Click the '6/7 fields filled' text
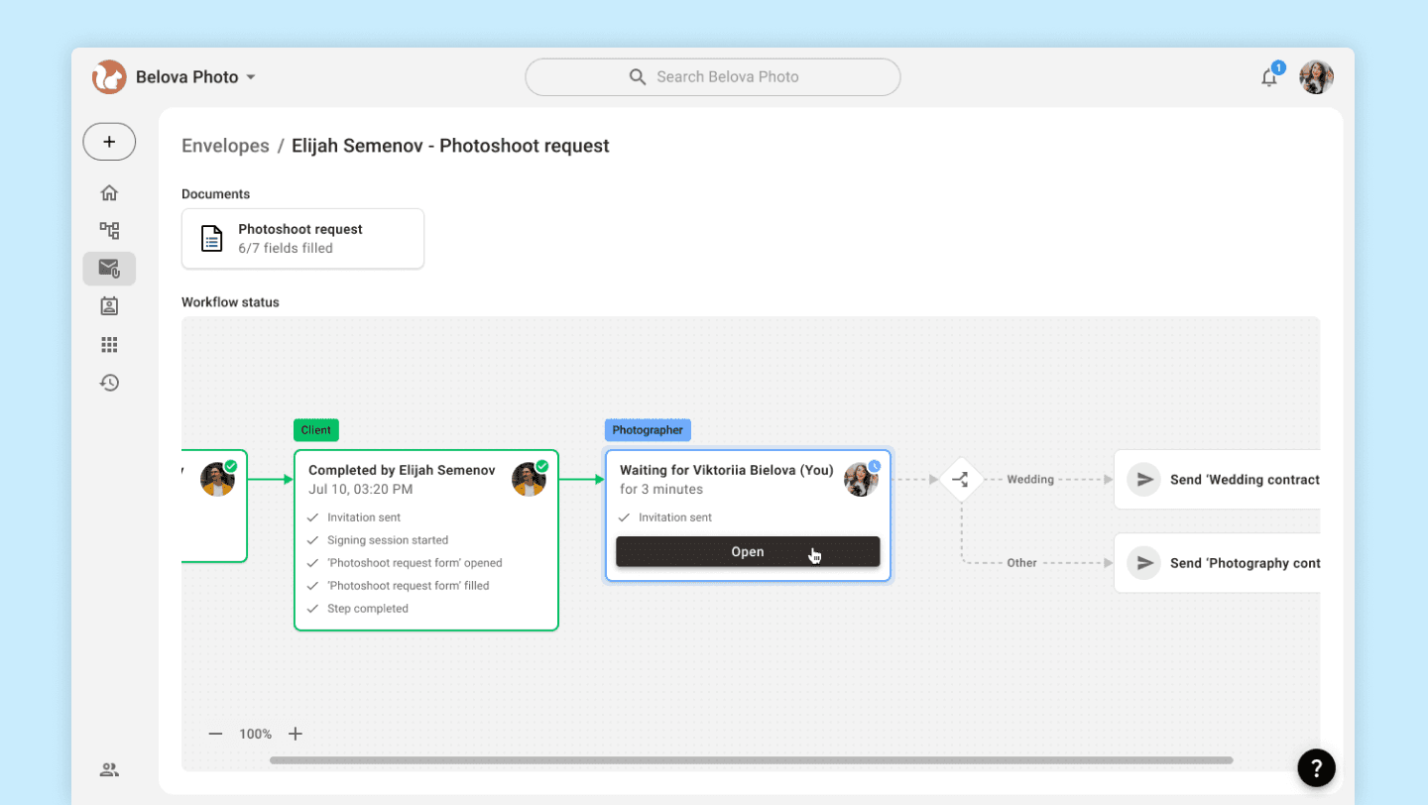The image size is (1428, 805). pos(286,249)
